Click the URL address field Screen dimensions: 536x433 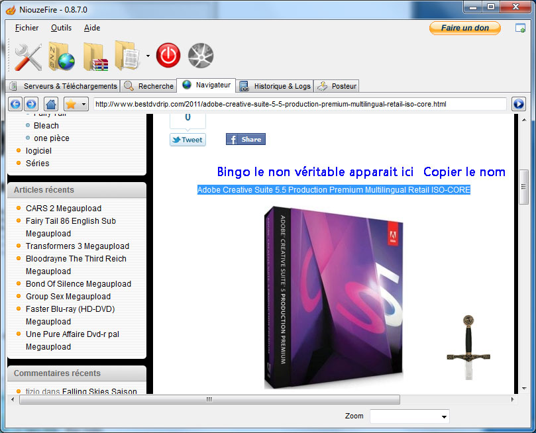point(299,104)
